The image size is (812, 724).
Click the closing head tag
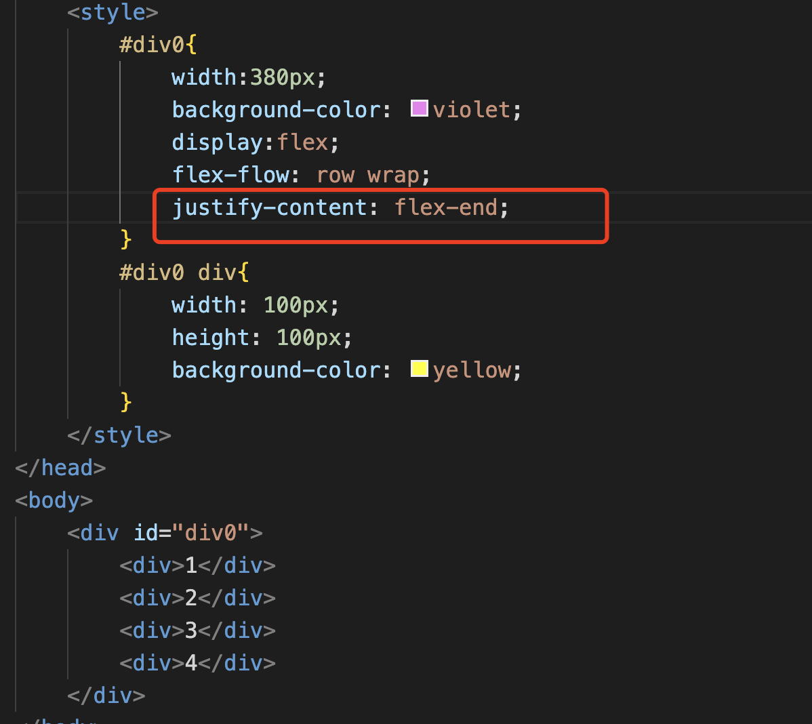pos(60,468)
